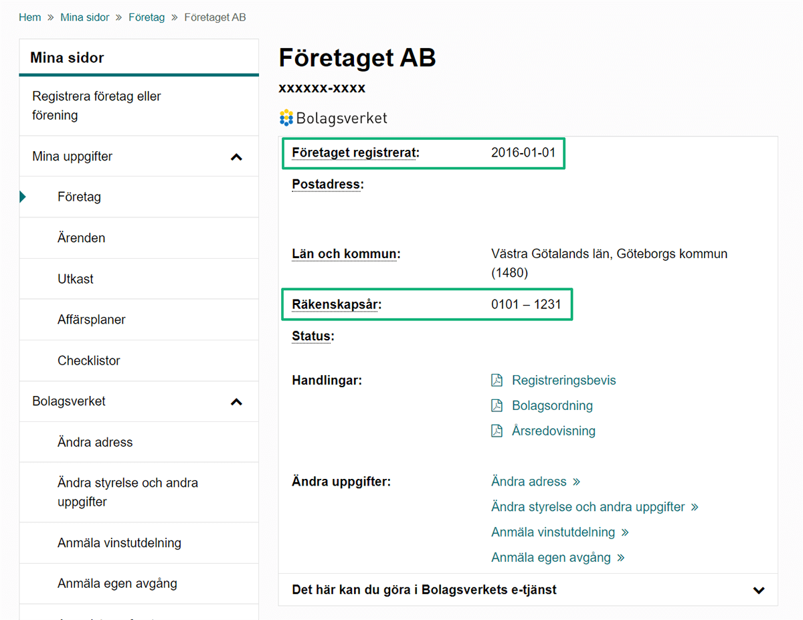Click the PDF icon beside Bolagsordning

click(497, 405)
